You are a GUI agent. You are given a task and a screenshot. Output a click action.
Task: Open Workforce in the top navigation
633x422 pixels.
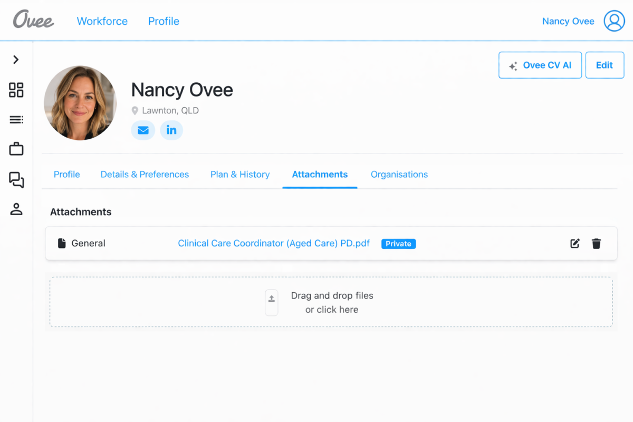coord(102,21)
